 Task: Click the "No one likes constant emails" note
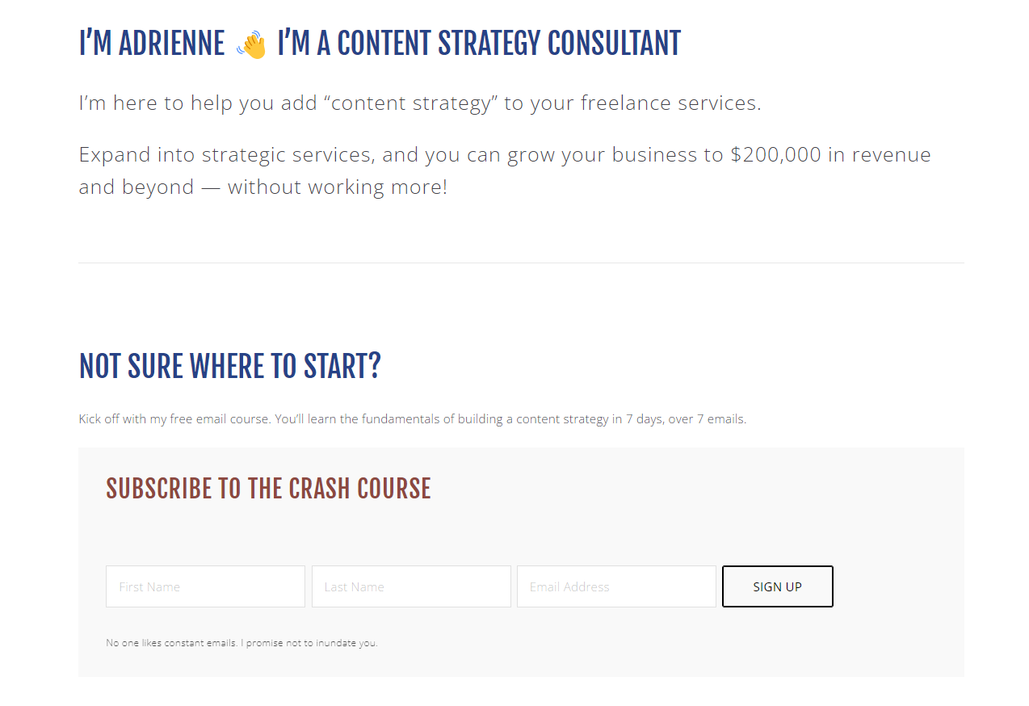pyautogui.click(x=241, y=643)
